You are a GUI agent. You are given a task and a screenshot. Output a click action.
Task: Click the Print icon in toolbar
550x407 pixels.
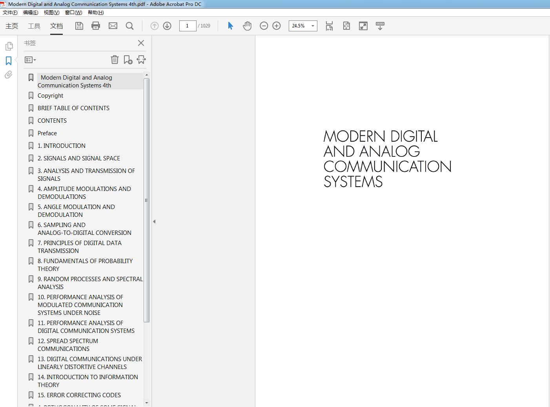(96, 26)
